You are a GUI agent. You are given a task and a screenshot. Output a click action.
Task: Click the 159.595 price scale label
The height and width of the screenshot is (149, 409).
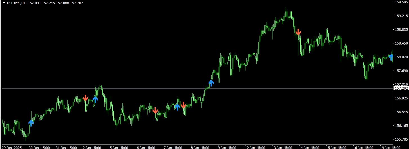[x=401, y=2]
